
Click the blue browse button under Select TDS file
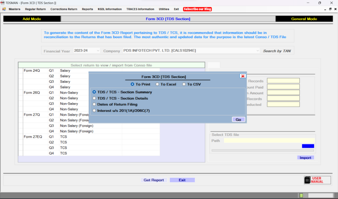coord(308,145)
